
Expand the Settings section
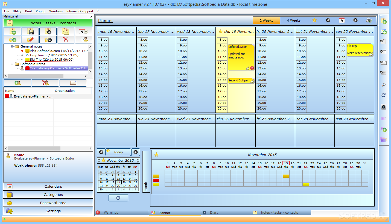point(48,211)
